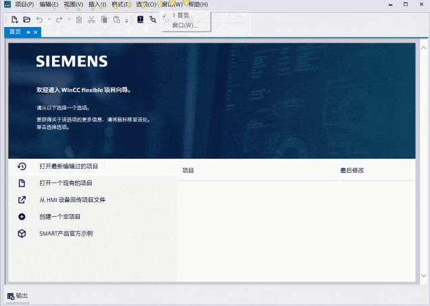This screenshot has width=430, height=306.
Task: Open the 插入(I) menu
Action: 97,4
